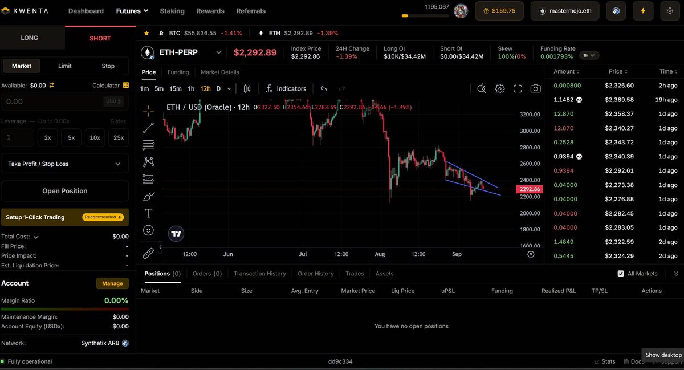Click the XP progress bar under 1,195,067
The image size is (684, 370).
click(x=425, y=16)
